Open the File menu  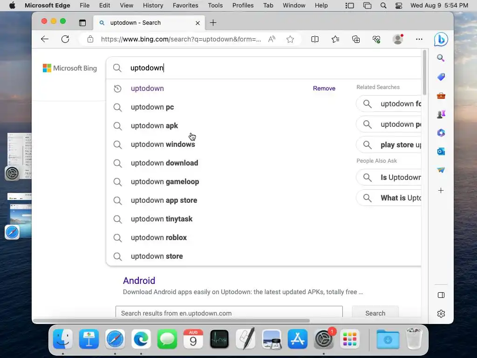85,6
